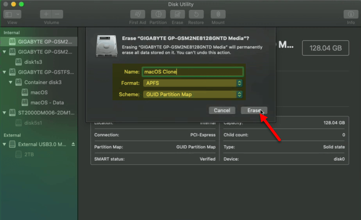Collapse the second GIGABYTE GP-GSM2 disk
Screen dimensions: 361x220
click(x=4, y=52)
